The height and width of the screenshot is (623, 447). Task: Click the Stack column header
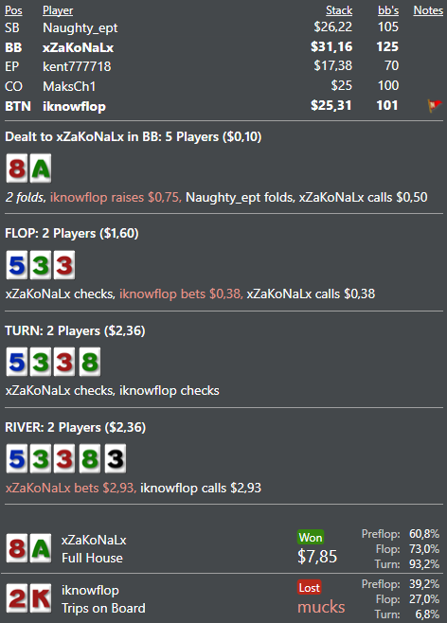point(339,10)
